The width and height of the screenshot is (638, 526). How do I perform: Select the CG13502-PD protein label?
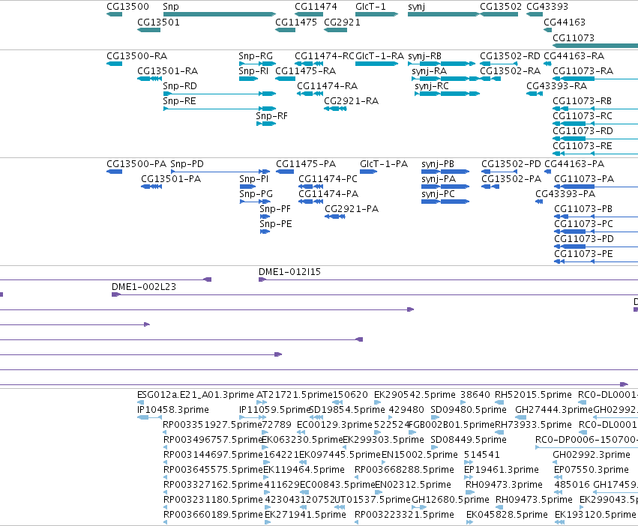click(x=511, y=164)
